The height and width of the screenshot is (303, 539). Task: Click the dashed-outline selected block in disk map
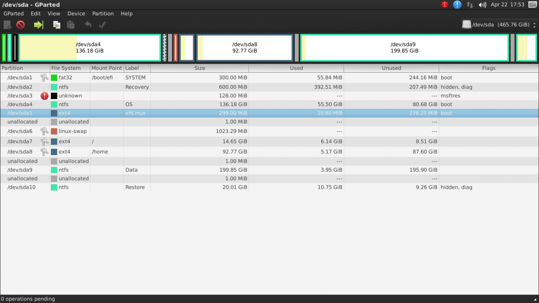[164, 48]
